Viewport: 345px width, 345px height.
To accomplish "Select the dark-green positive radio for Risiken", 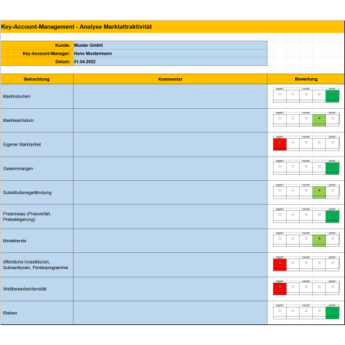I will click(x=333, y=310).
